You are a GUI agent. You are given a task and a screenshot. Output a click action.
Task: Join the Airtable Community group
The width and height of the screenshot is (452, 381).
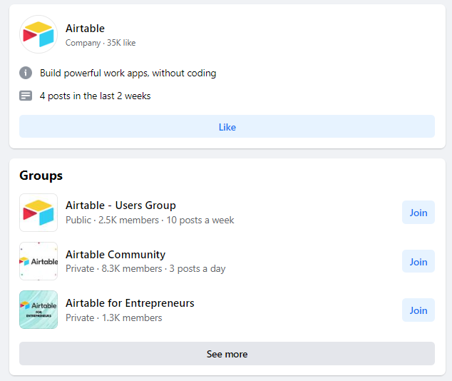click(418, 261)
